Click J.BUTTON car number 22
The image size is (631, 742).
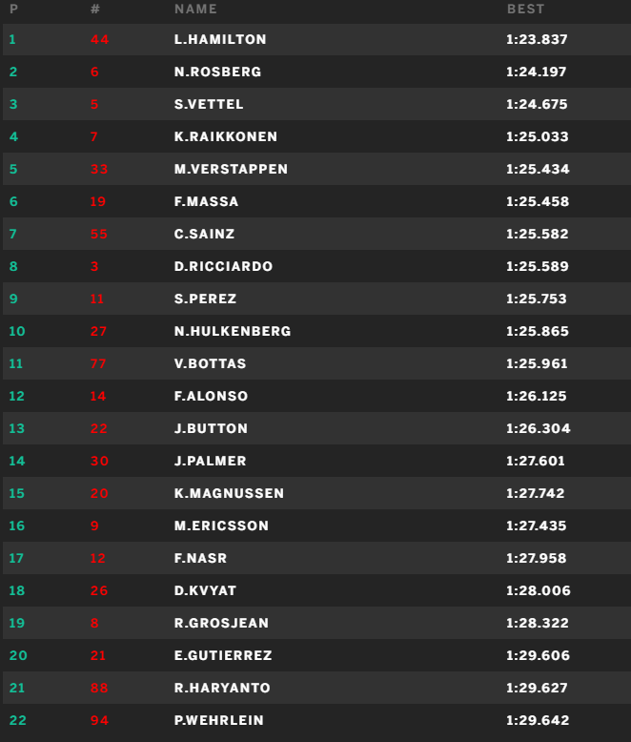pyautogui.click(x=99, y=428)
